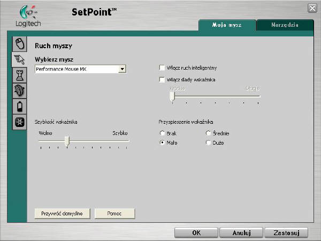
Task: Enable 'Włącz ślady wskaźnika' checkbox
Action: coord(162,79)
